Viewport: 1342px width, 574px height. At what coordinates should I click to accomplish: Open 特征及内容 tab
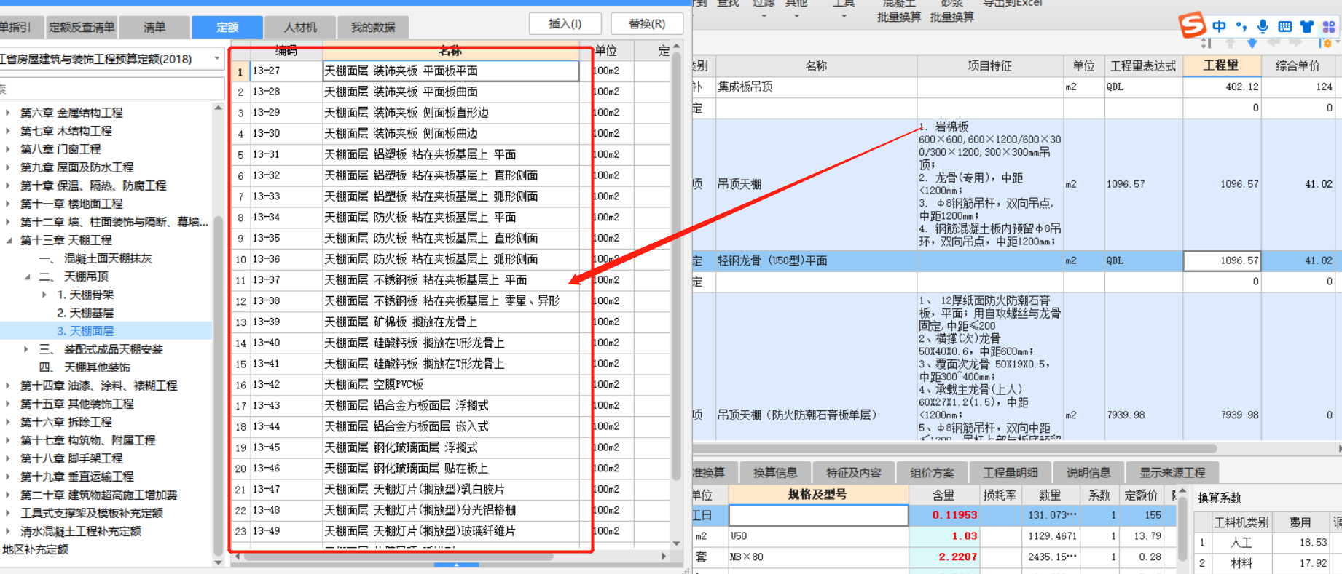[853, 473]
